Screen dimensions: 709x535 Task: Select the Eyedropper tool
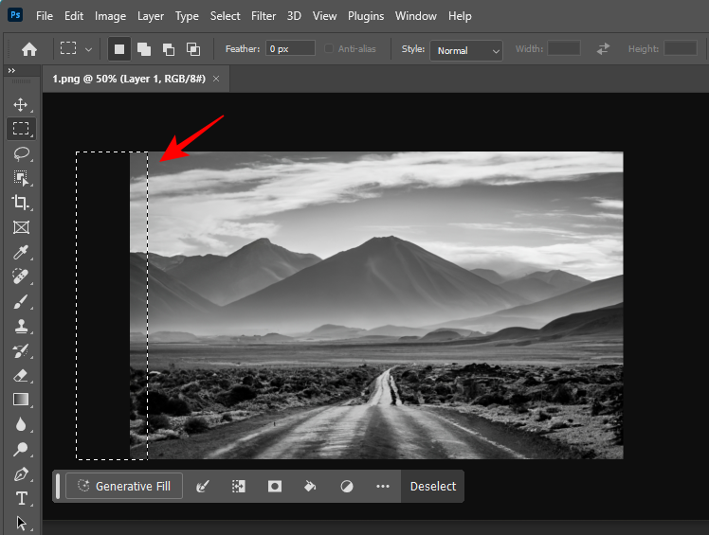20,252
